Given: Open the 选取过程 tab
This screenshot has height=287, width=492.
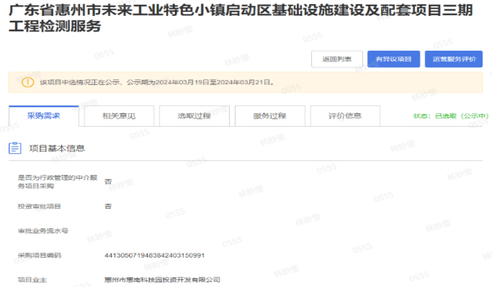Looking at the screenshot, I should [x=194, y=116].
